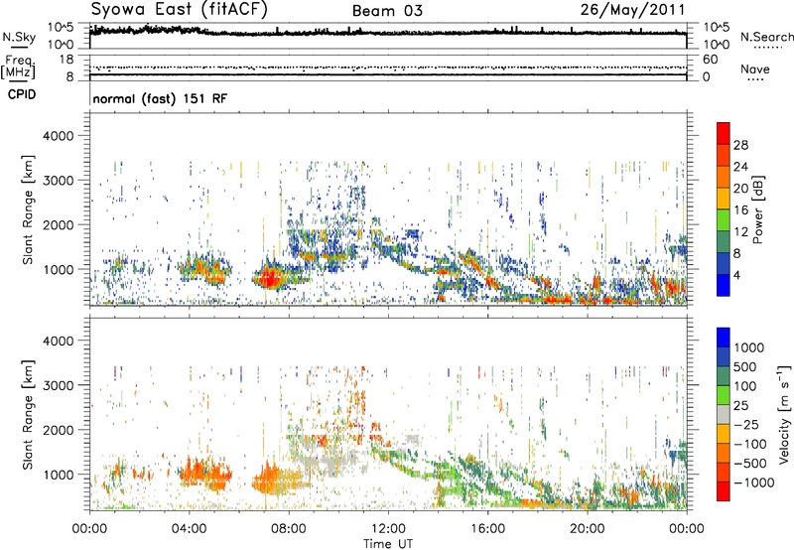794x550 pixels.
Task: Click the '18' tick of frequency axis
Action: click(66, 60)
